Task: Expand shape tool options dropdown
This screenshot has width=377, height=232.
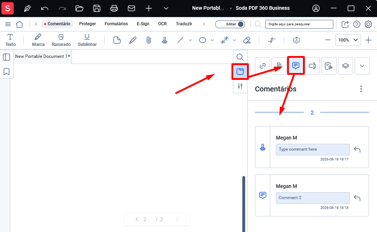Action: [x=212, y=40]
